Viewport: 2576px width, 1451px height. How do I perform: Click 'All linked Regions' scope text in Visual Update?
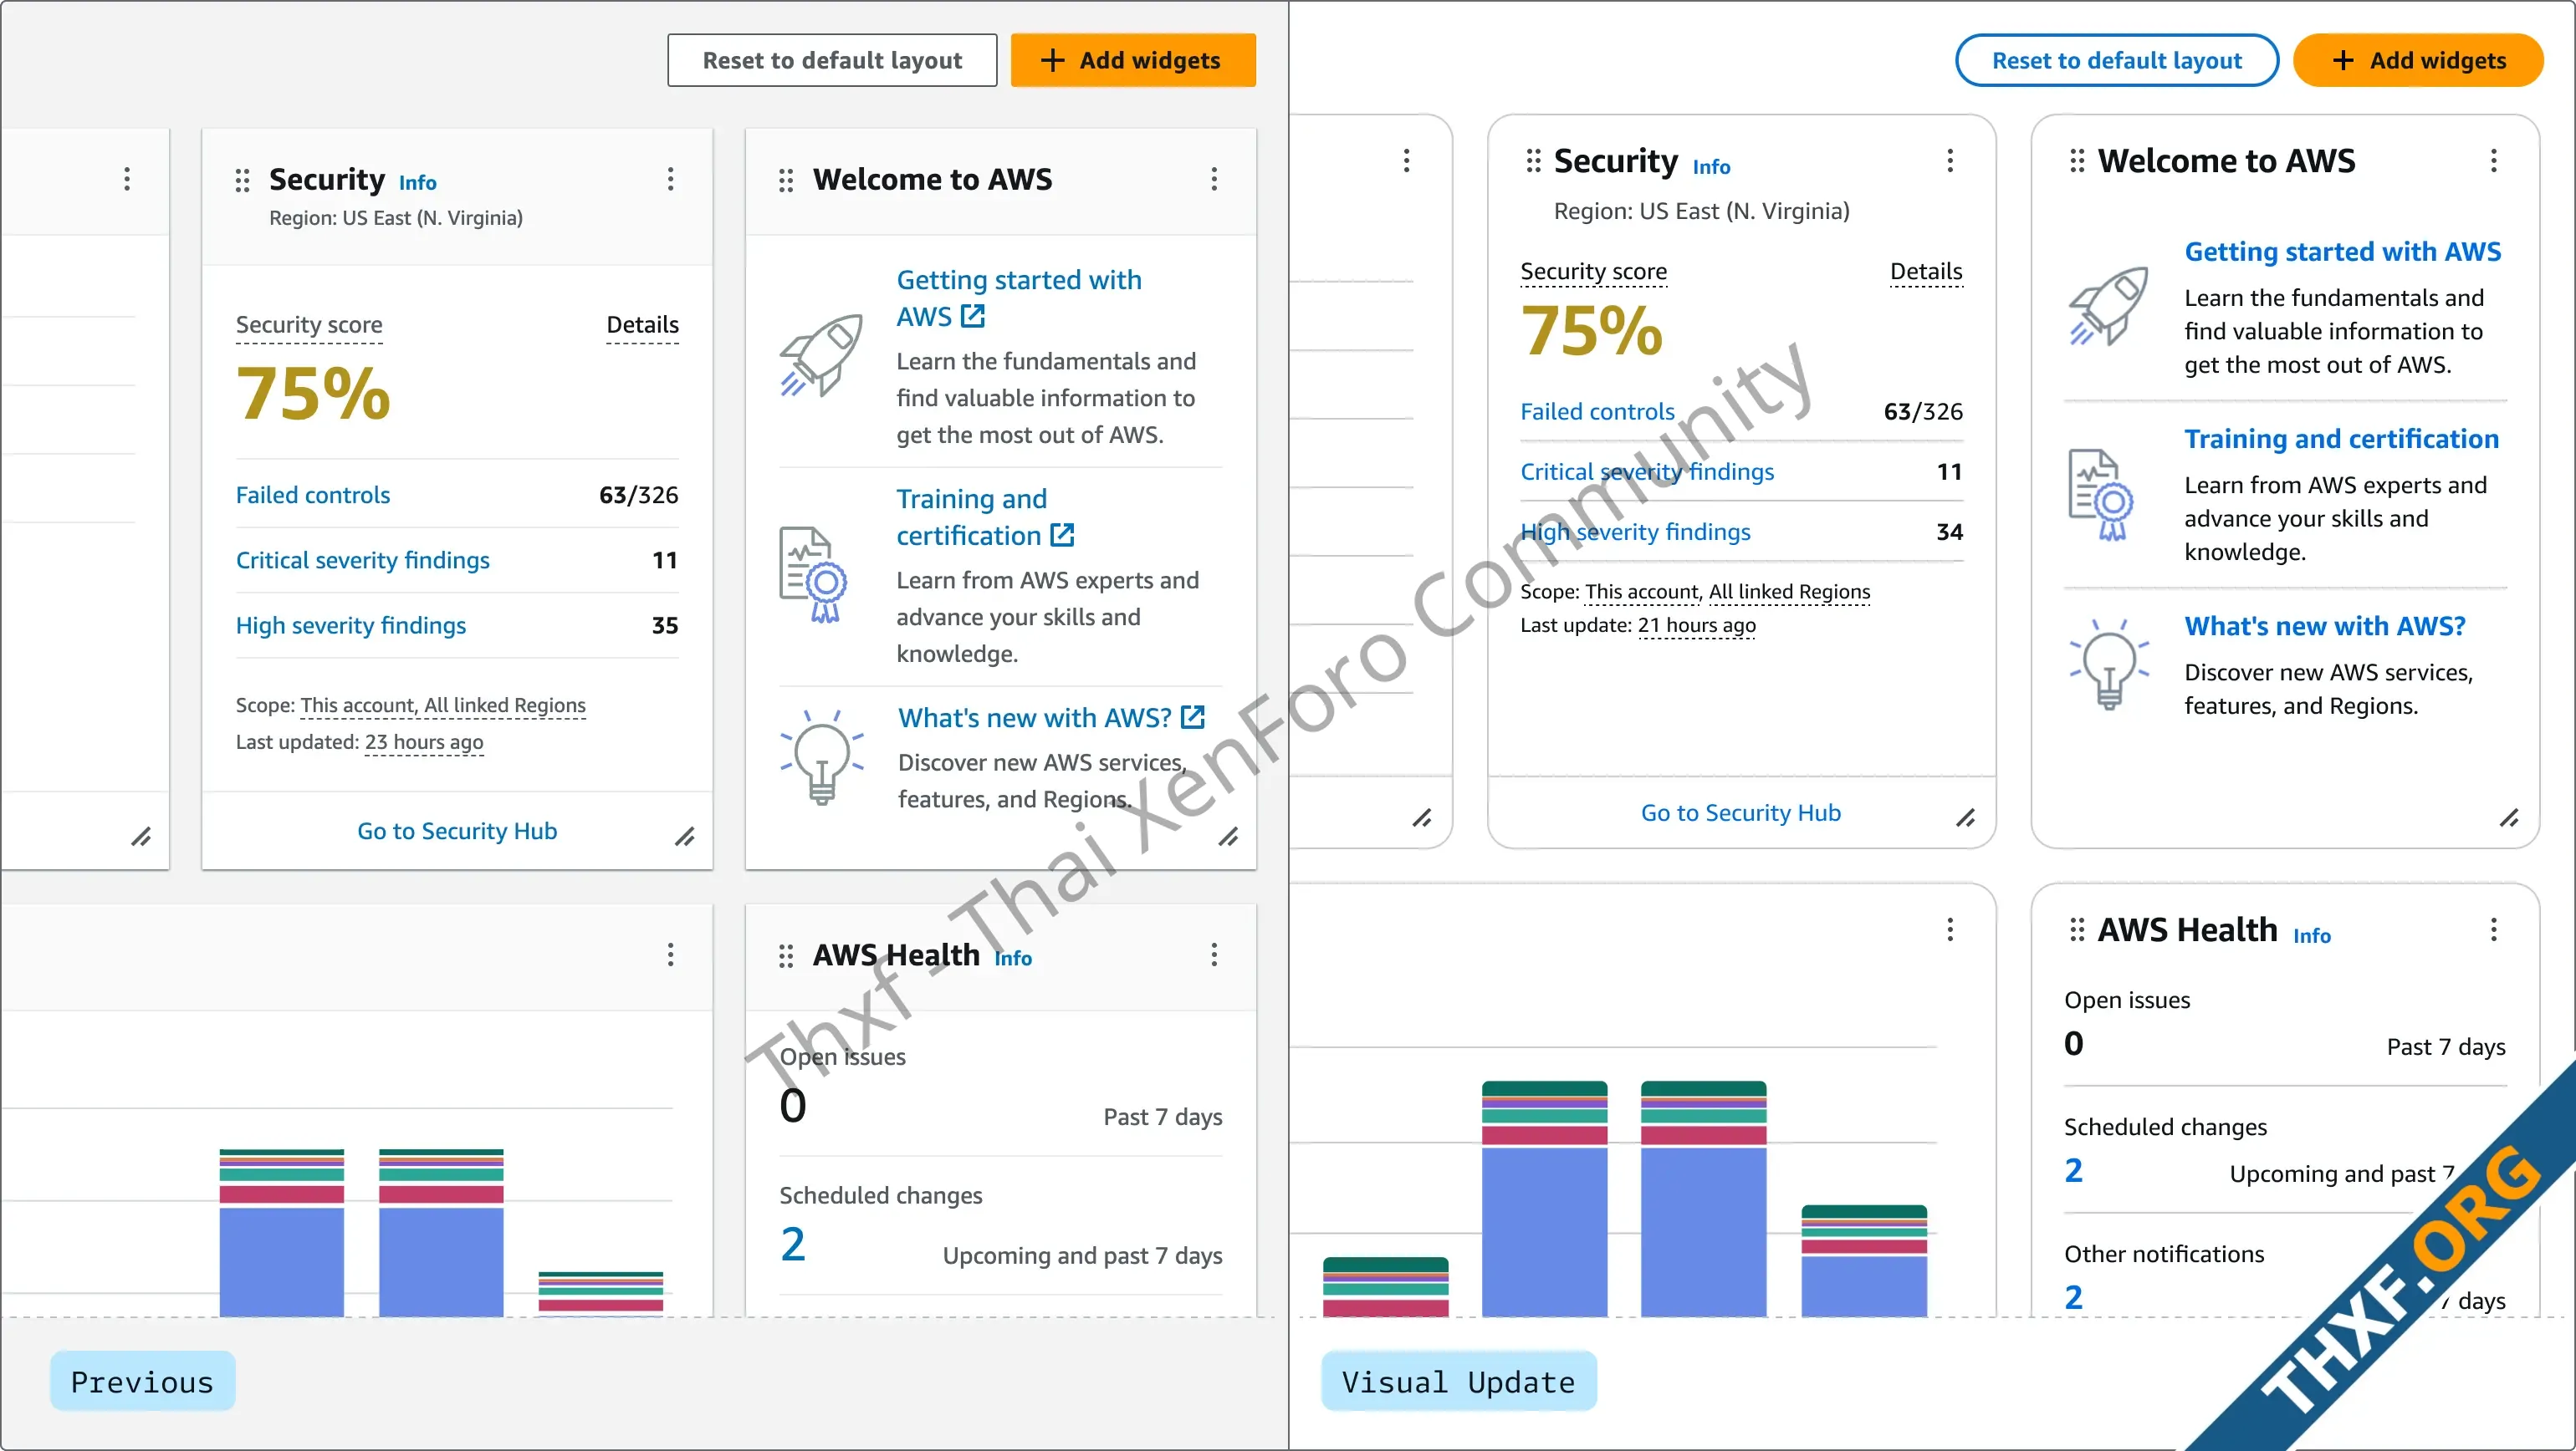(1789, 592)
